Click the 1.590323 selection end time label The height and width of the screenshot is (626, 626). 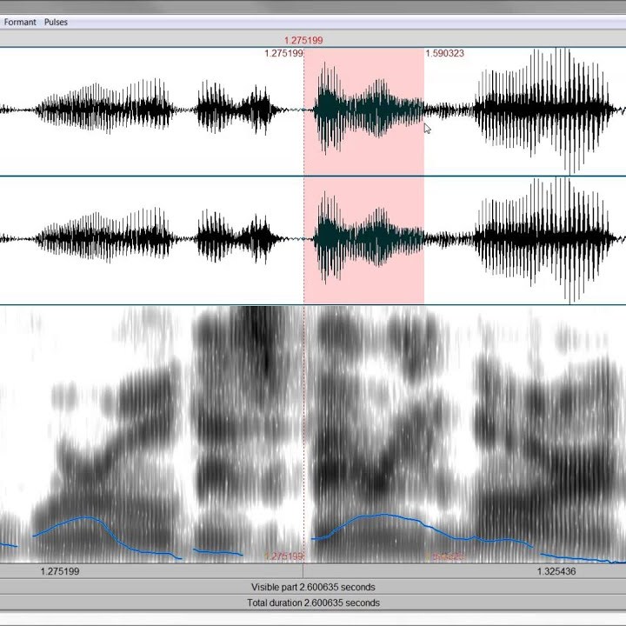444,54
